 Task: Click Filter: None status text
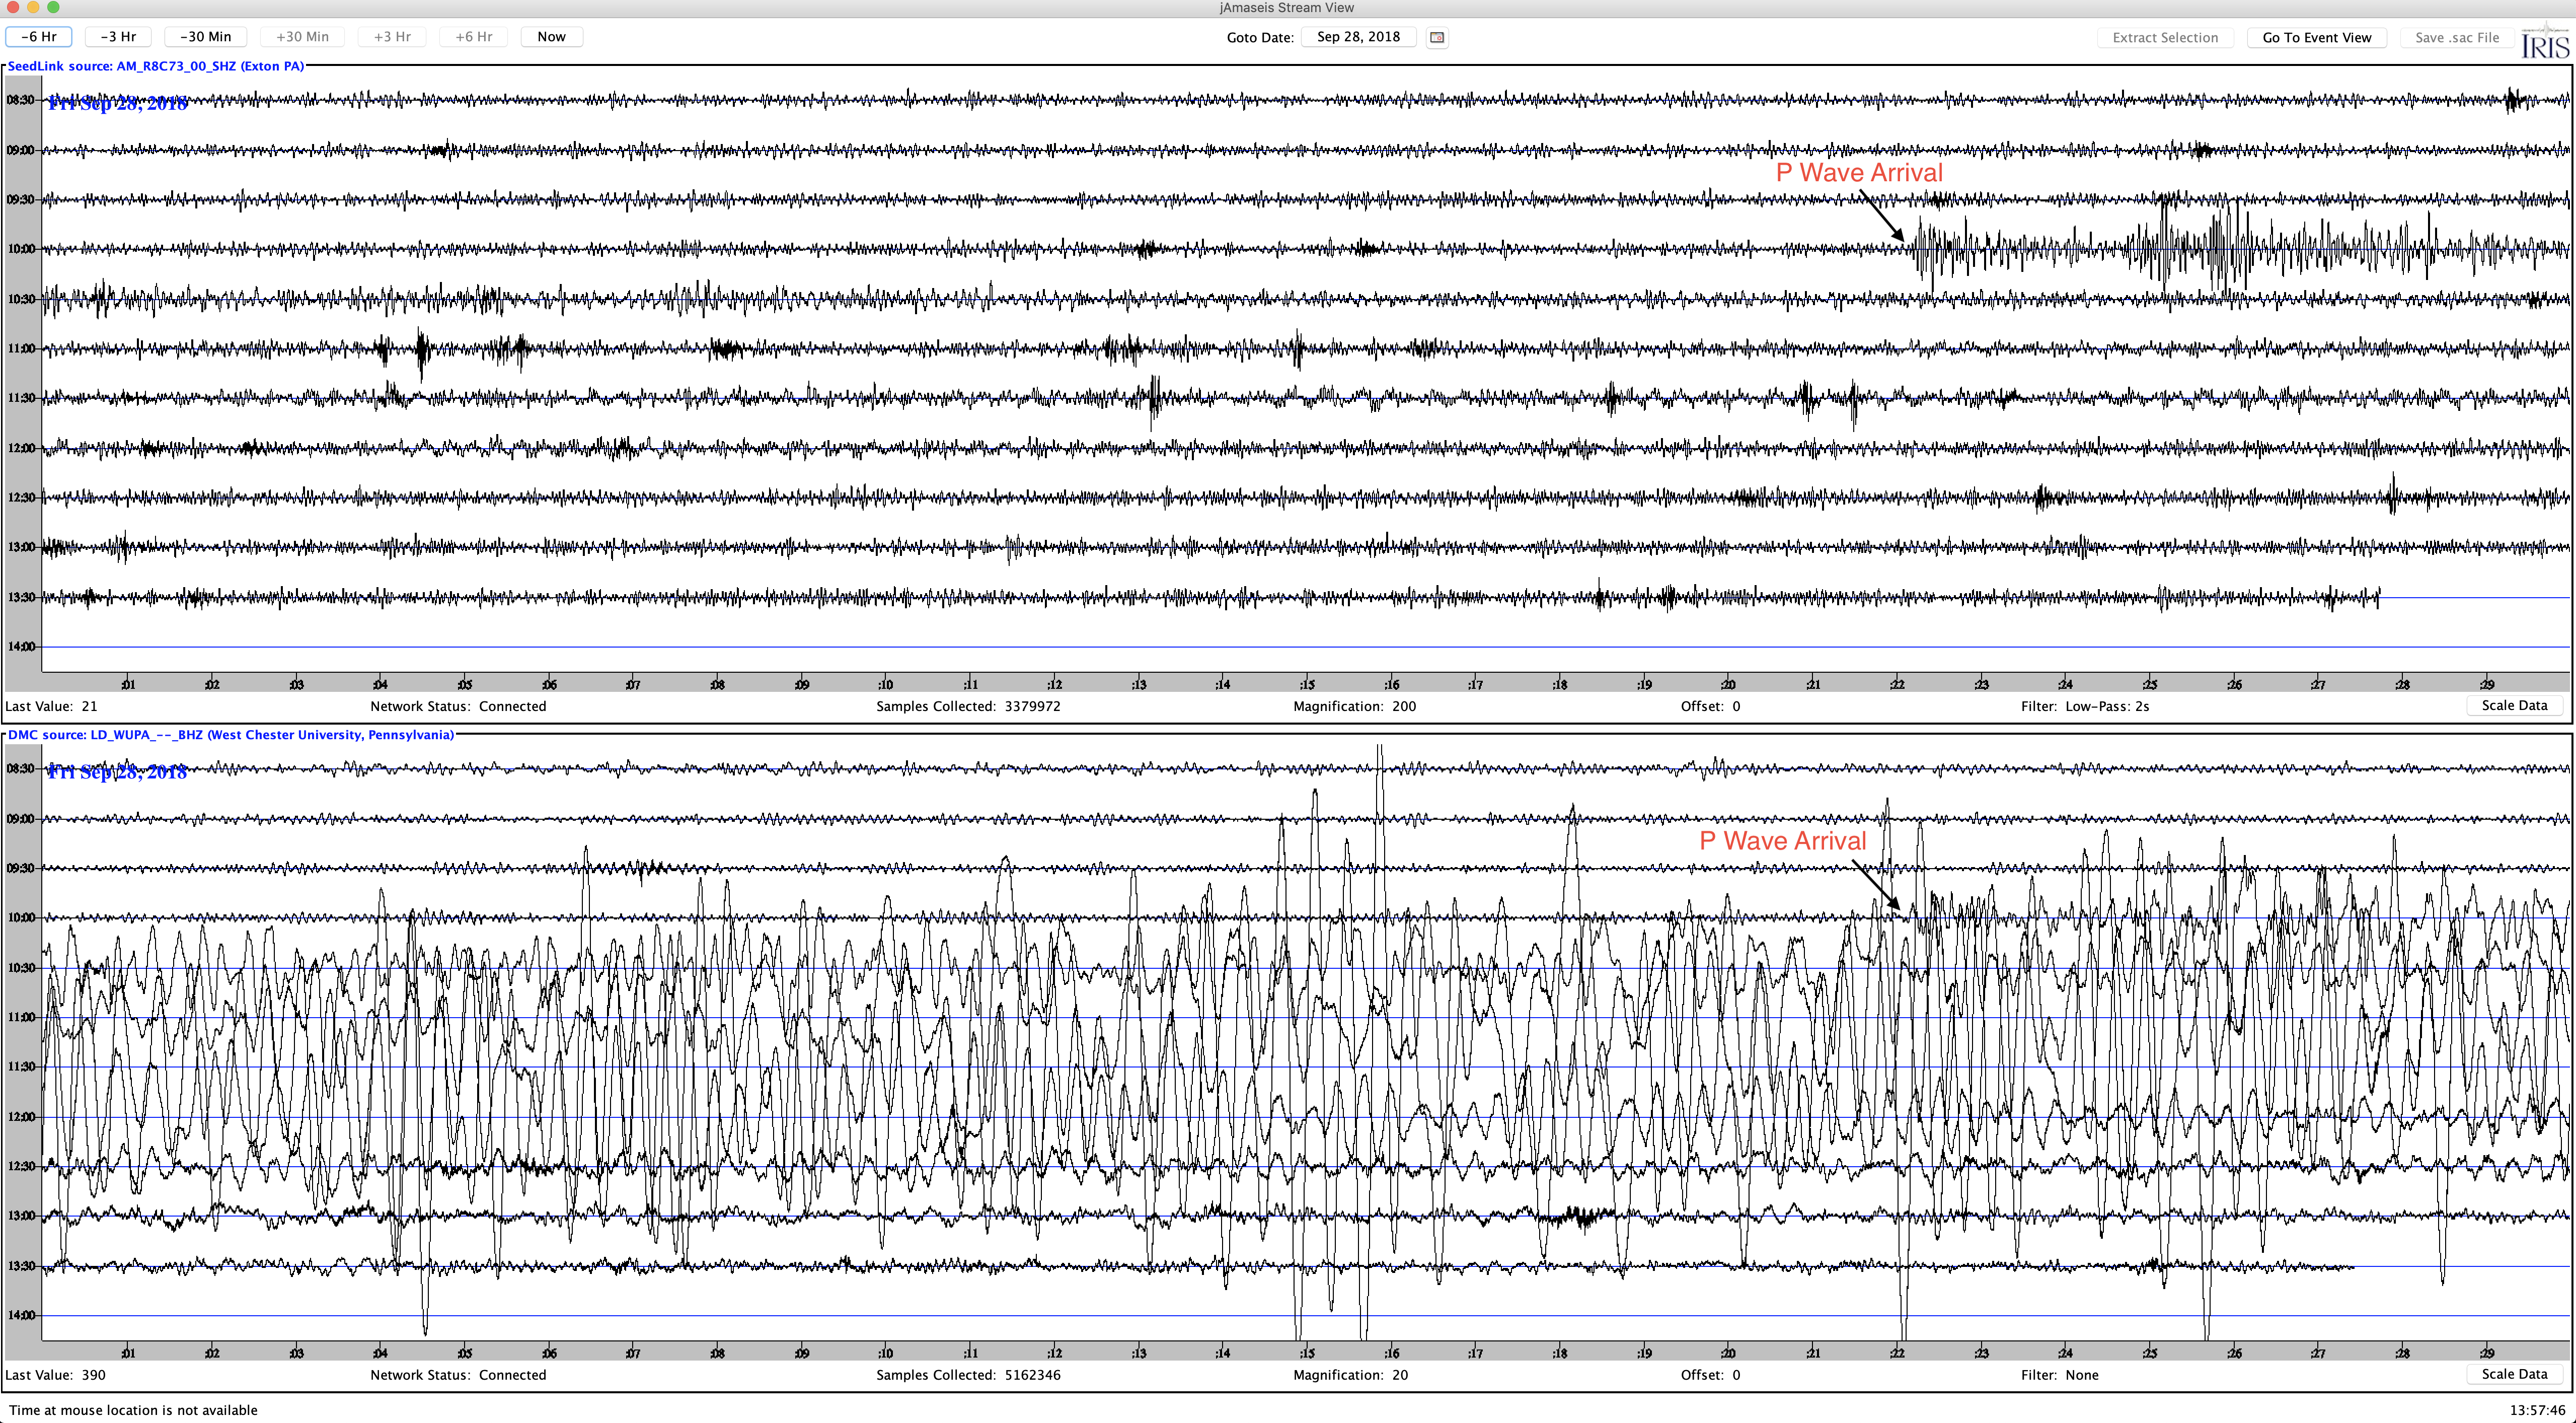pos(2059,1375)
